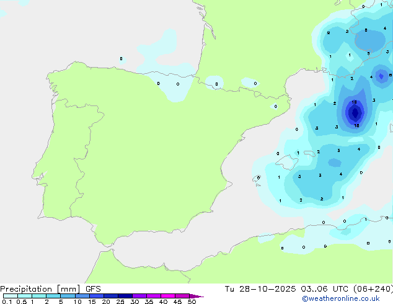Click the legend label '45'

pos(177,302)
